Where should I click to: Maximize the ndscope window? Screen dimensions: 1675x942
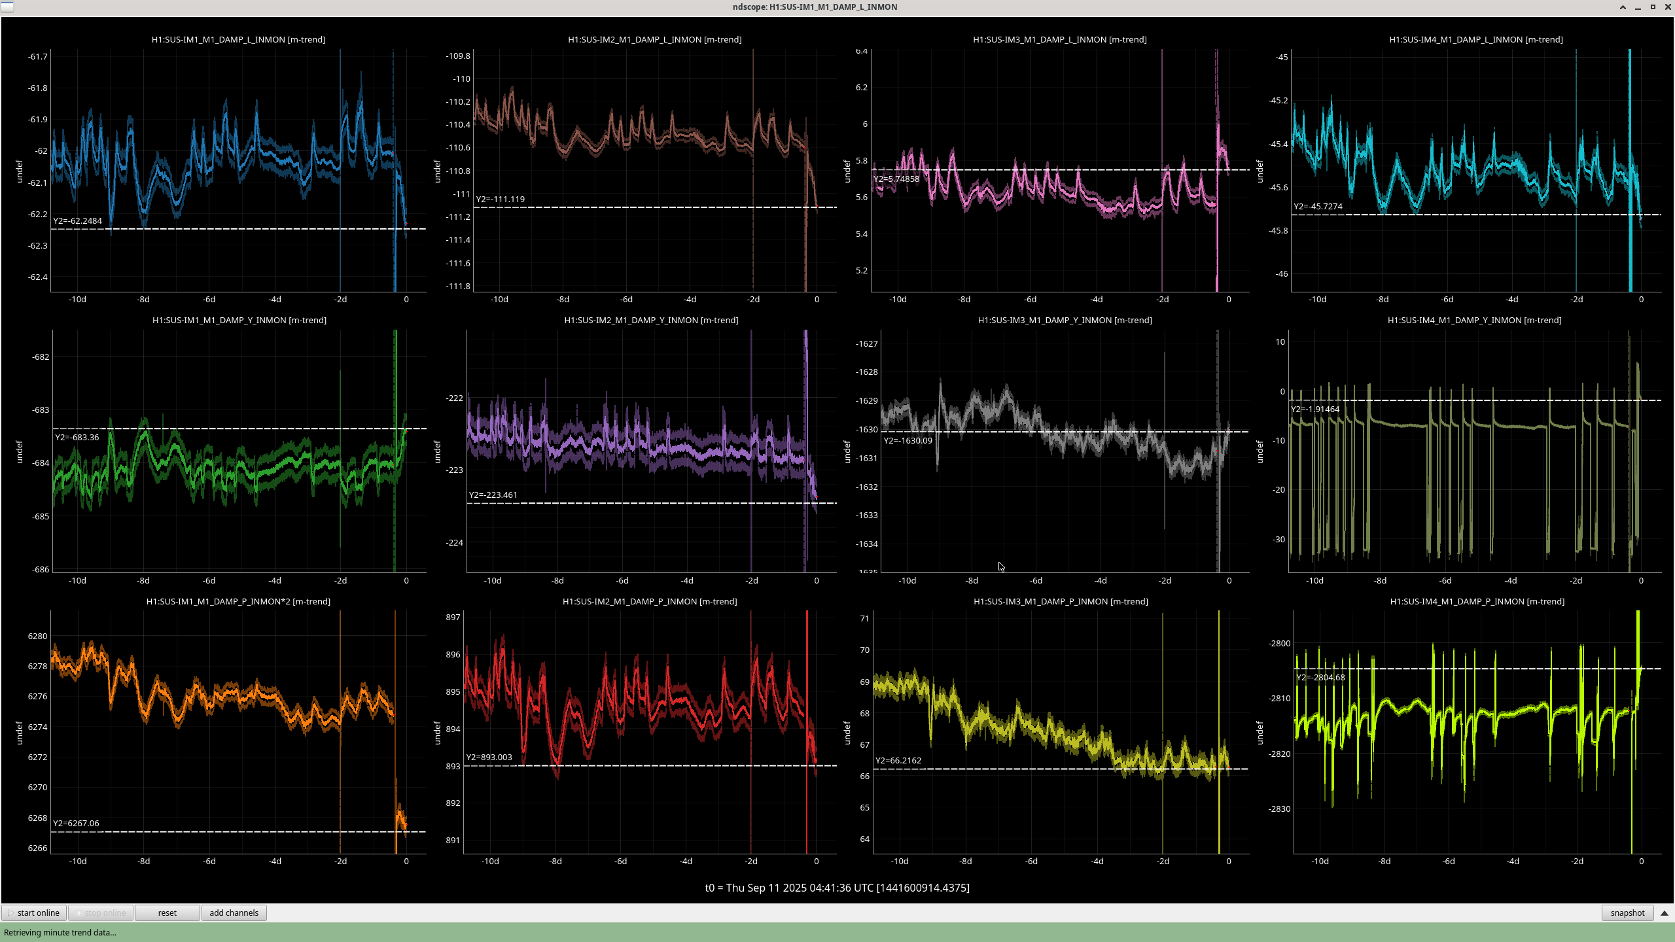1653,7
